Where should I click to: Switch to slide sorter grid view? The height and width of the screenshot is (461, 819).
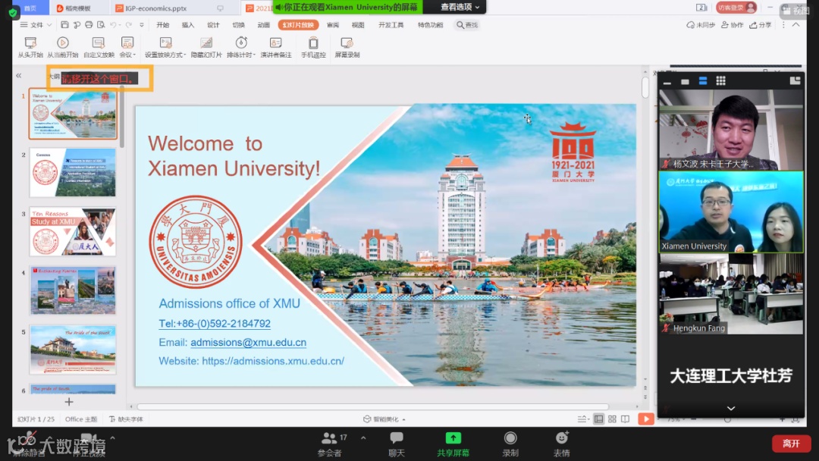point(612,419)
